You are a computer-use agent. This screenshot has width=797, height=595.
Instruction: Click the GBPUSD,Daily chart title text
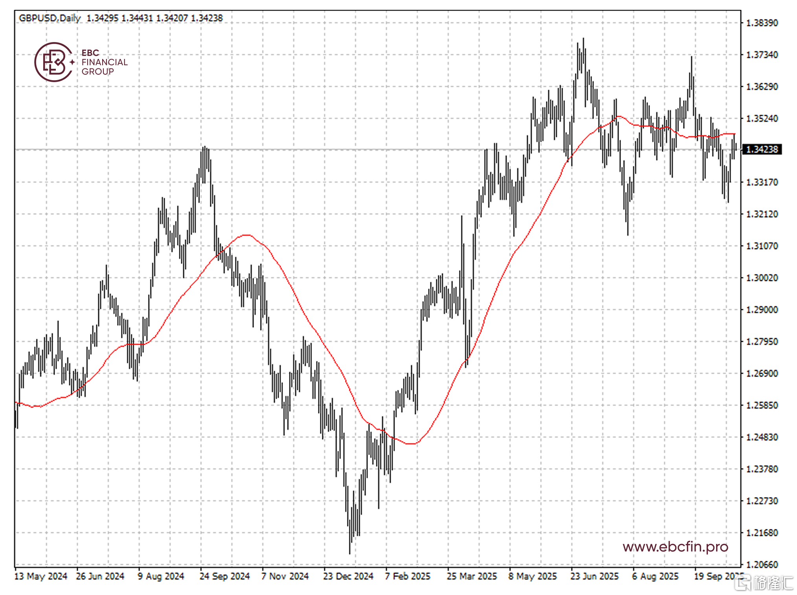(x=50, y=18)
